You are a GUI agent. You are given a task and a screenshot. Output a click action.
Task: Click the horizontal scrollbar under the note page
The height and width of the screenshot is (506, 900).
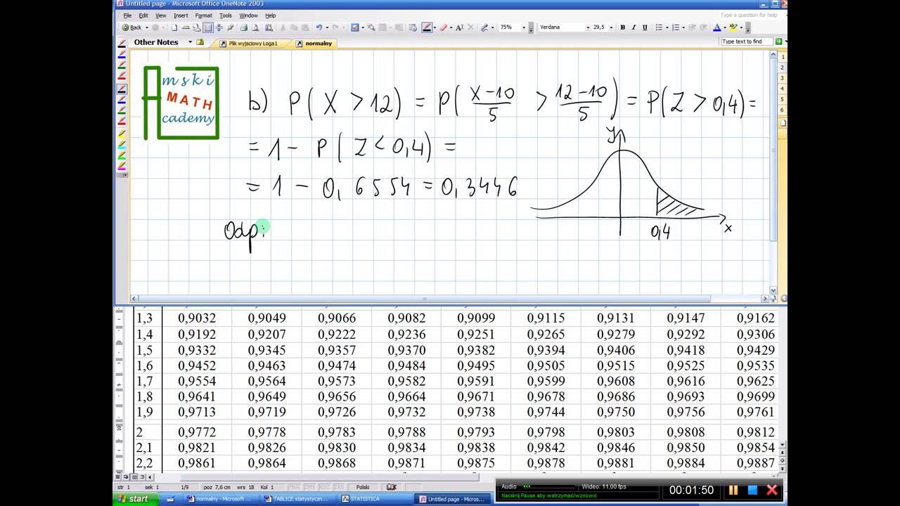click(450, 299)
